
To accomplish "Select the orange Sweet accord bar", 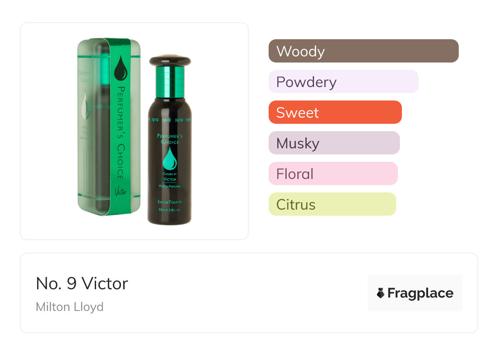I will 335,112.
